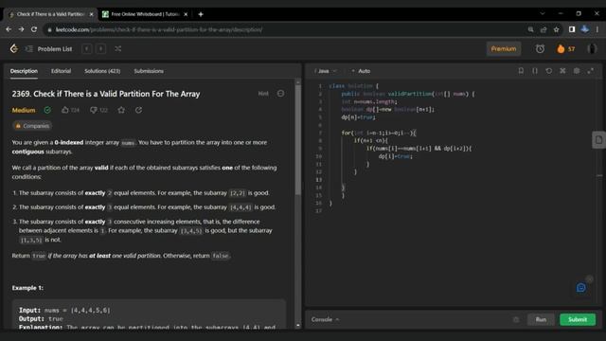This screenshot has width=606, height=341.
Task: Click the LeetCode logo icon
Action: pos(14,48)
